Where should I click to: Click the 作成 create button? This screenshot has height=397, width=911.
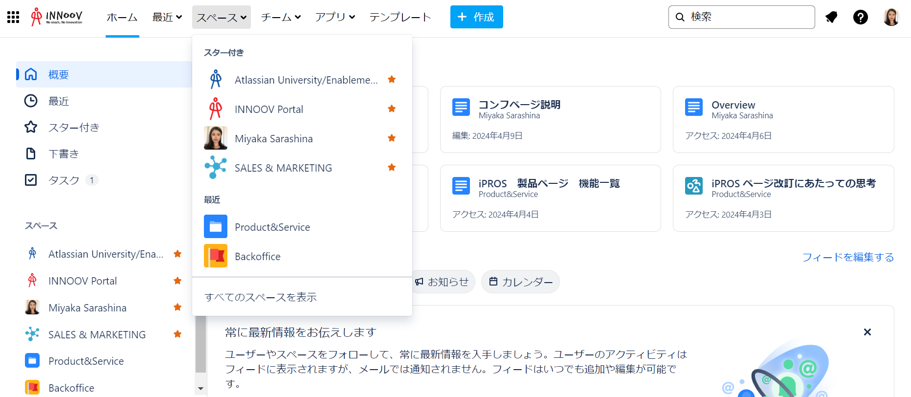tap(477, 17)
